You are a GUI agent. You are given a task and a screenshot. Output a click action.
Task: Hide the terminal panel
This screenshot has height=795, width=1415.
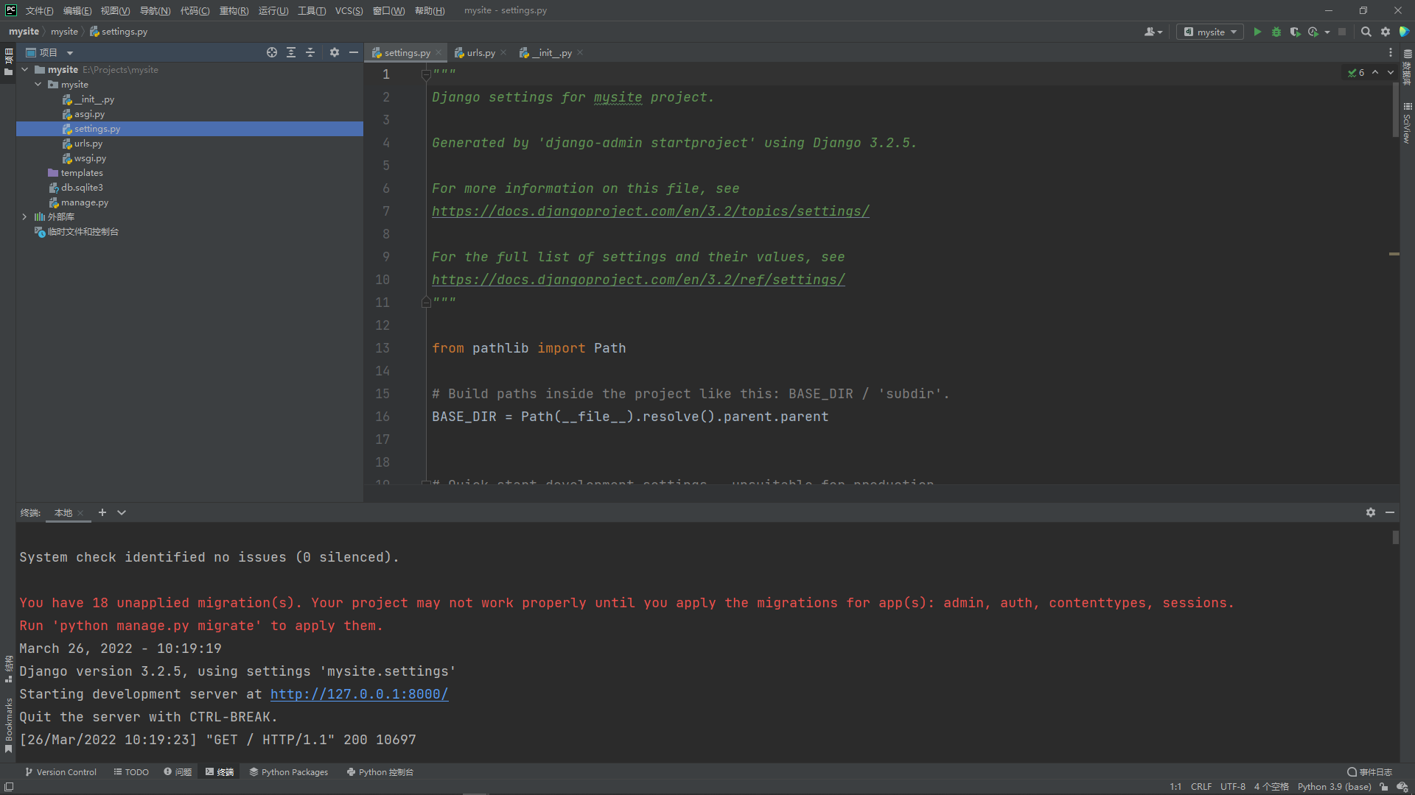1390,512
